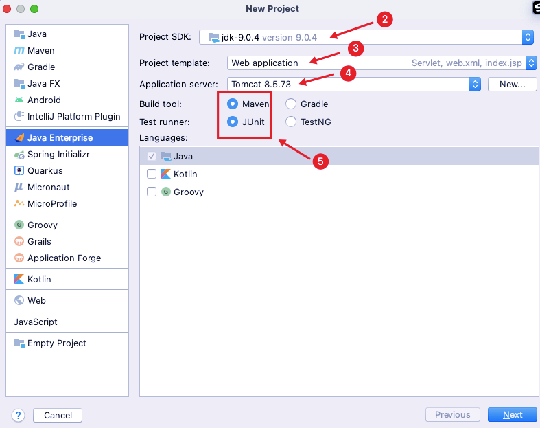The image size is (540, 428).
Task: Click the Micronaut mu icon
Action: [x=19, y=188]
